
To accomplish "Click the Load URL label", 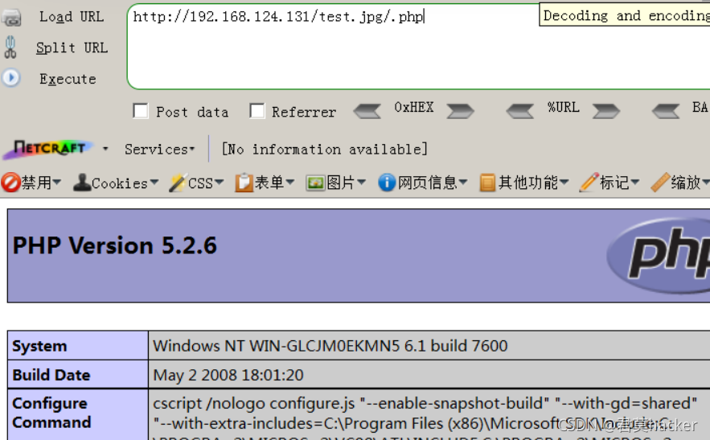I will 72,17.
